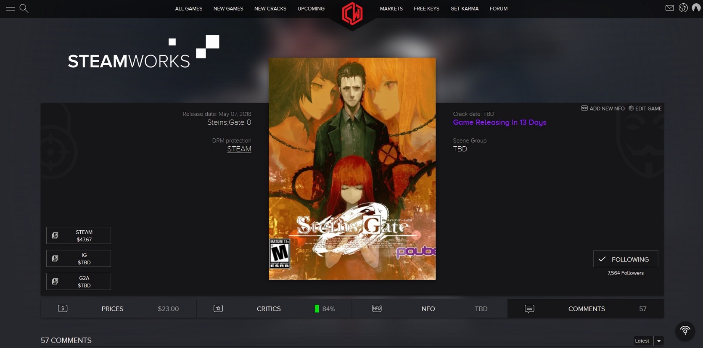Click the Steins;Gate 0 game title
Image resolution: width=703 pixels, height=348 pixels.
[229, 122]
